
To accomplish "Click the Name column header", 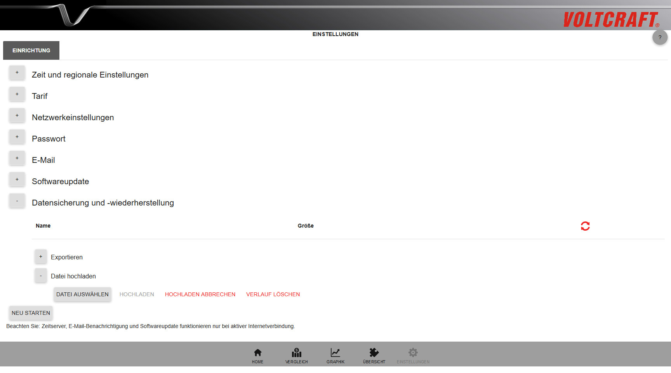I will coord(43,226).
